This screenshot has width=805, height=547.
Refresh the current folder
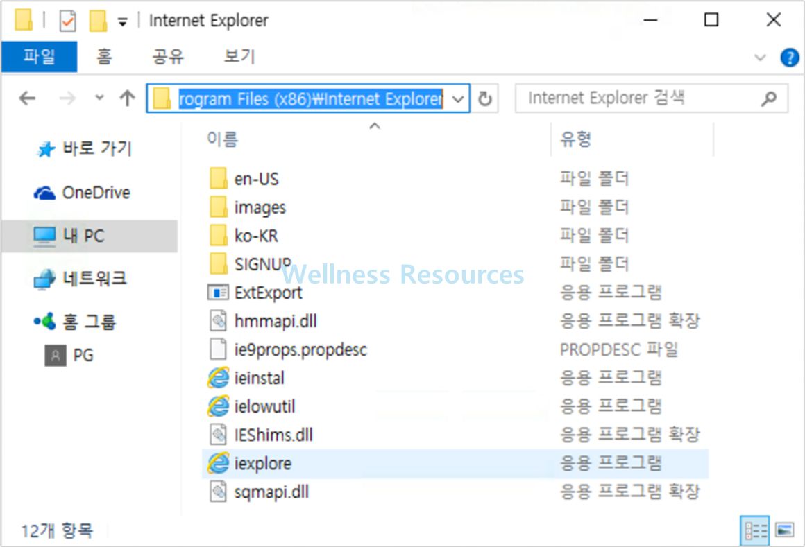click(x=485, y=98)
